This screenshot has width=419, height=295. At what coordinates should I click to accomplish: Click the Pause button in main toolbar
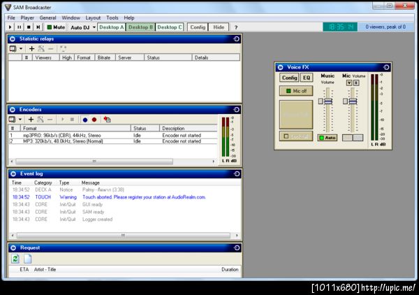tap(20, 27)
